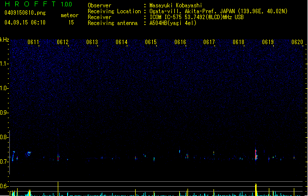
Task: Select observer name Masayuki Kobayashi
Action: [x=176, y=5]
